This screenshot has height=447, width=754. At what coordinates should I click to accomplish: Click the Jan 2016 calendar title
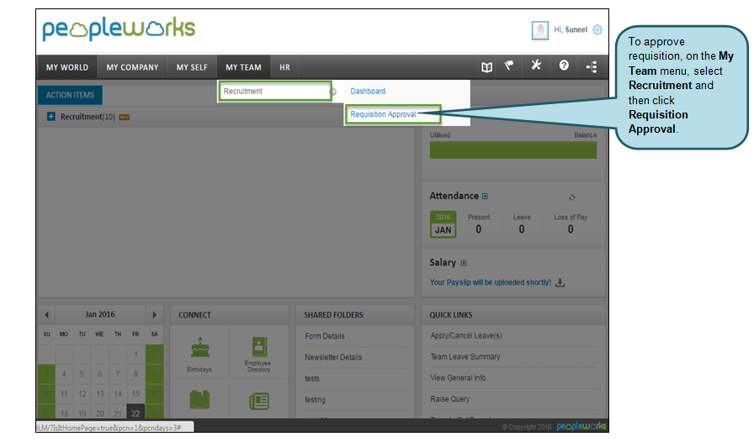100,314
